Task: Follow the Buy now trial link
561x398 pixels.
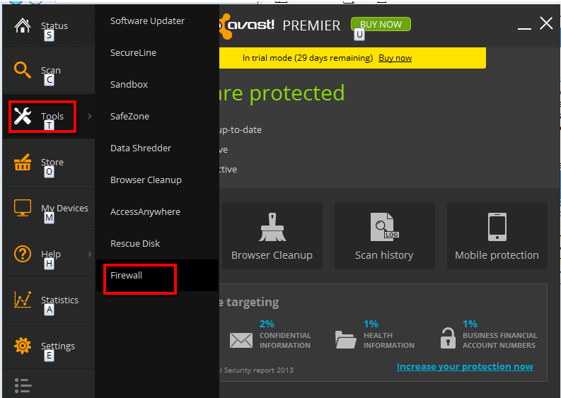Action: [x=395, y=58]
